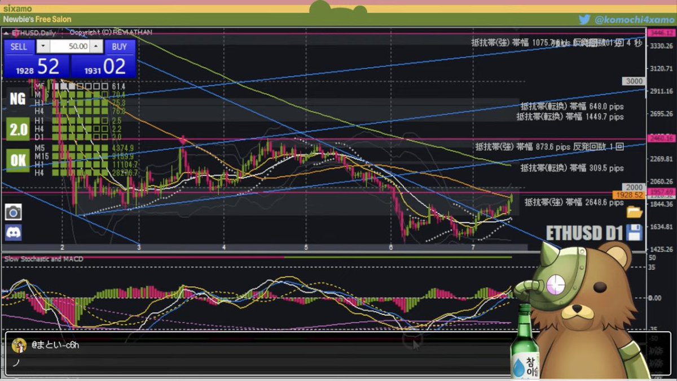
Task: Click the ETHUSD,Daily chart title
Action: (33, 33)
